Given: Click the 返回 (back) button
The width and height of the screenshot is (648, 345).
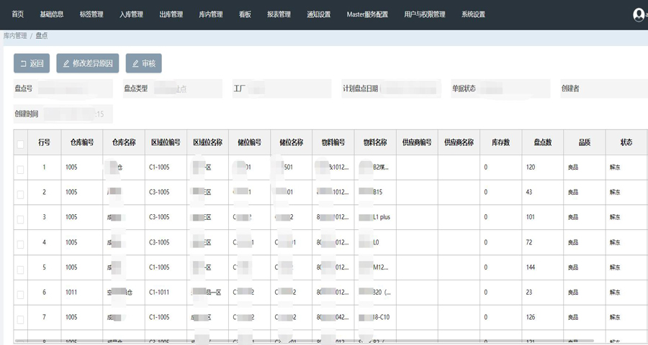Looking at the screenshot, I should tap(32, 63).
